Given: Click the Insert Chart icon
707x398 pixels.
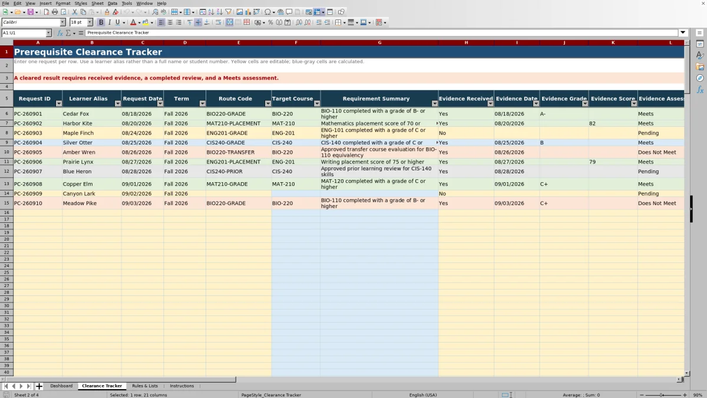Looking at the screenshot, I should [x=247, y=12].
